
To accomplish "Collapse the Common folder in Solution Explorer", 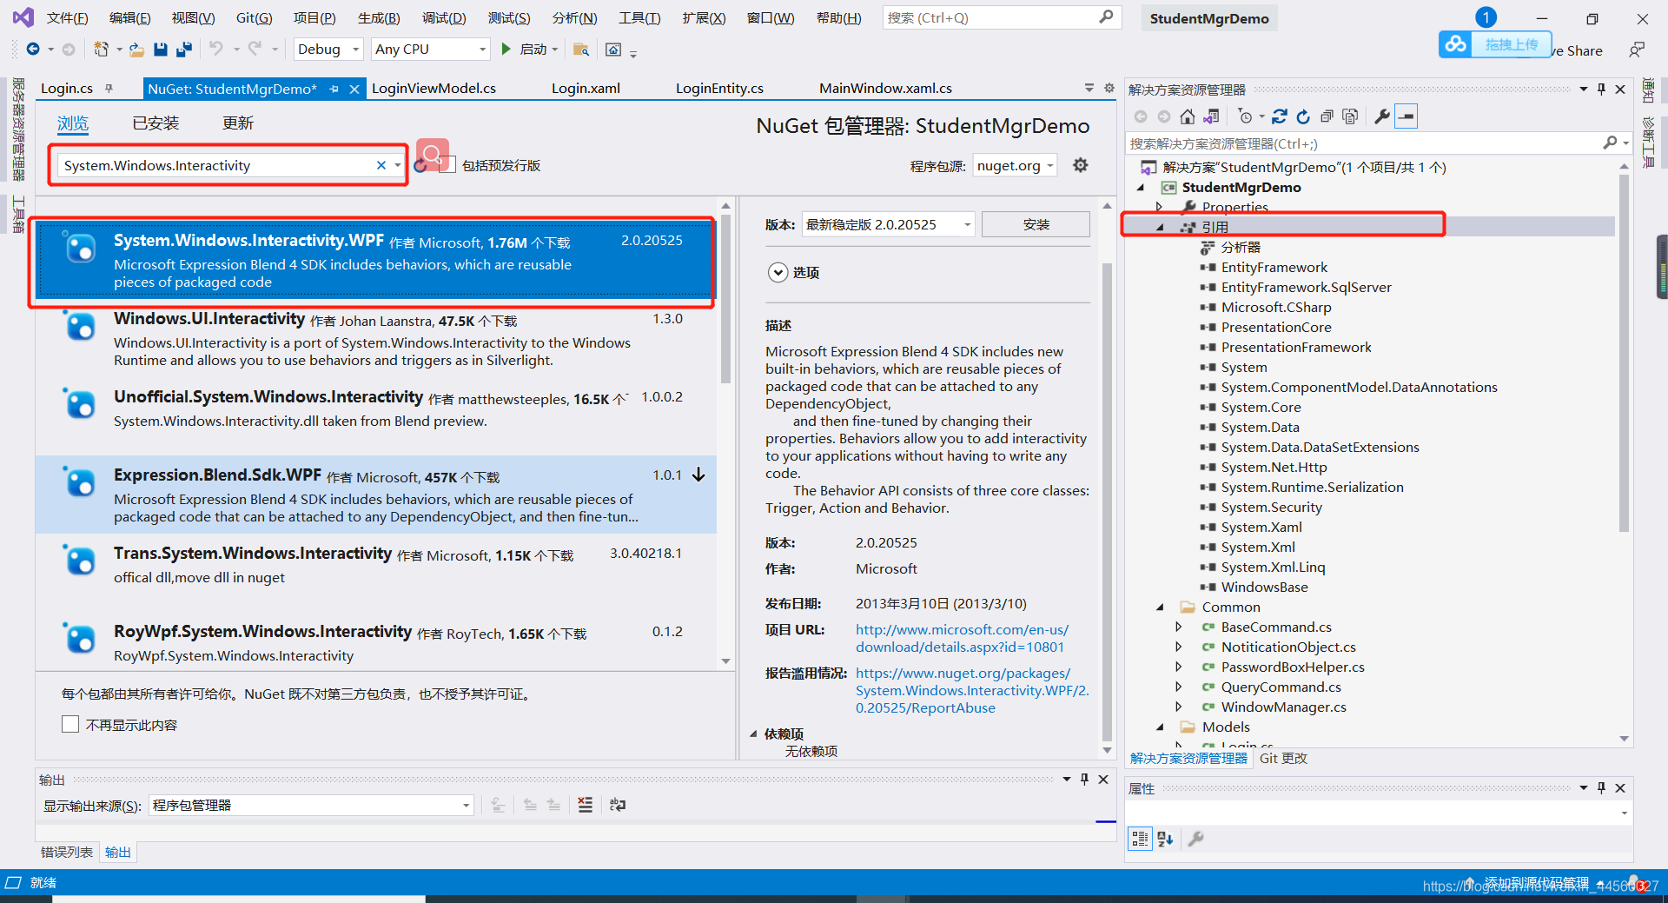I will coord(1160,607).
